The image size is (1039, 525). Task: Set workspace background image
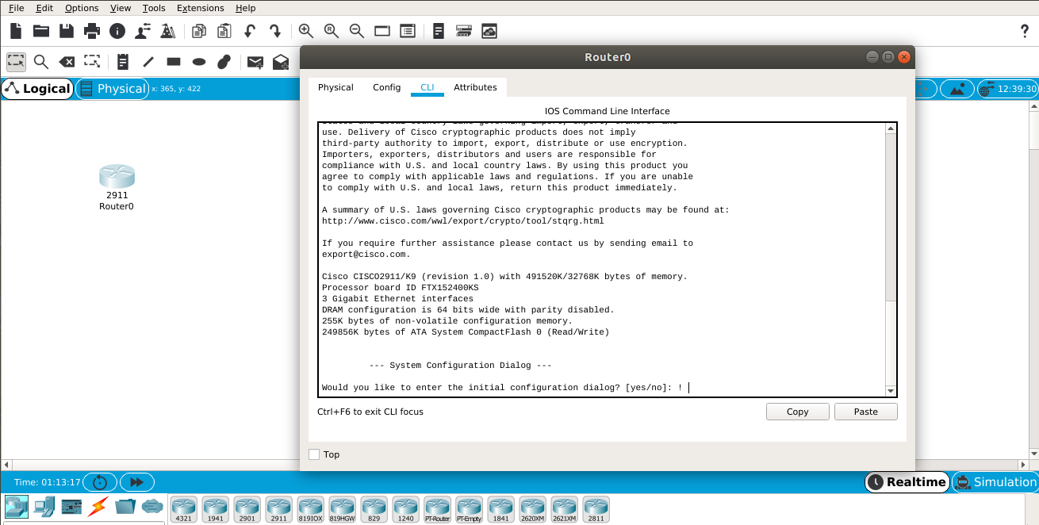(957, 89)
